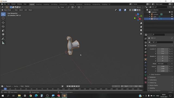Image resolution: width=174 pixels, height=98 pixels.
Task: Open the viewport Add menu
Action: [x=26, y=10]
